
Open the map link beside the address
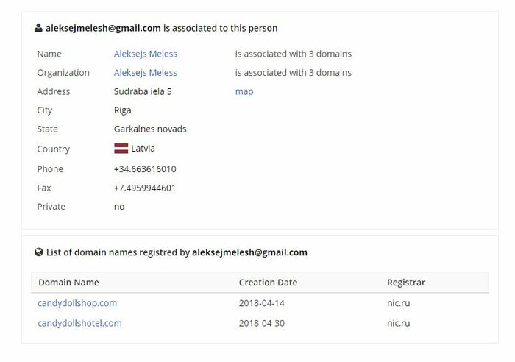click(x=244, y=92)
